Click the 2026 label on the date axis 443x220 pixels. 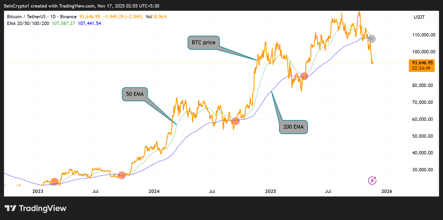point(387,191)
